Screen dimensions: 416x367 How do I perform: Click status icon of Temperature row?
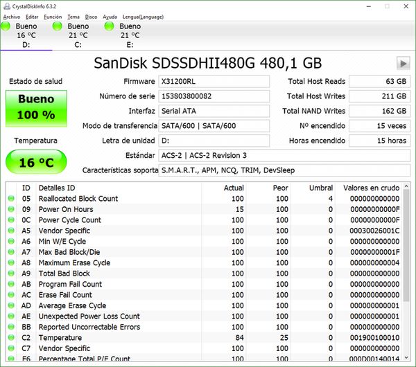pyautogui.click(x=11, y=338)
